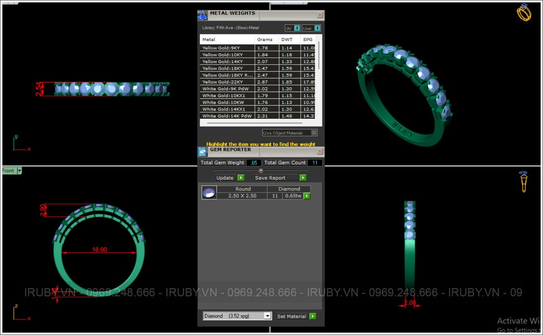The image size is (543, 335).
Task: Toggle the GV library switch
Action: pos(297,28)
